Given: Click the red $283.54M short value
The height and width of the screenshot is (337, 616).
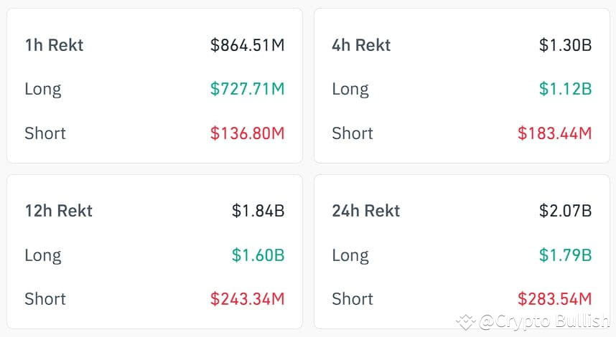Looking at the screenshot, I should click(x=555, y=299).
